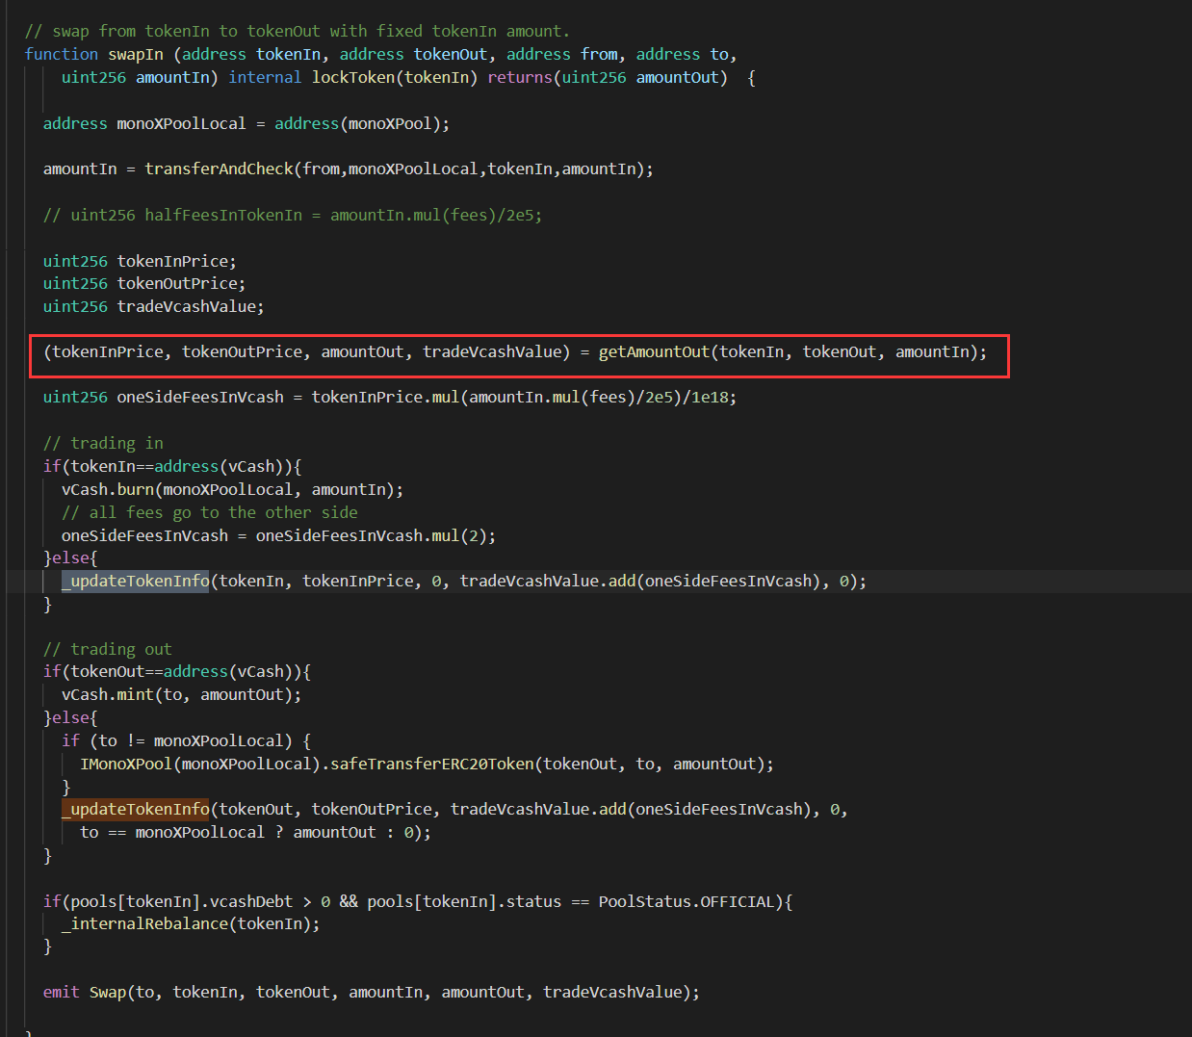1192x1037 pixels.
Task: Click the commented halfFeesInTokenIn line
Action: [293, 215]
